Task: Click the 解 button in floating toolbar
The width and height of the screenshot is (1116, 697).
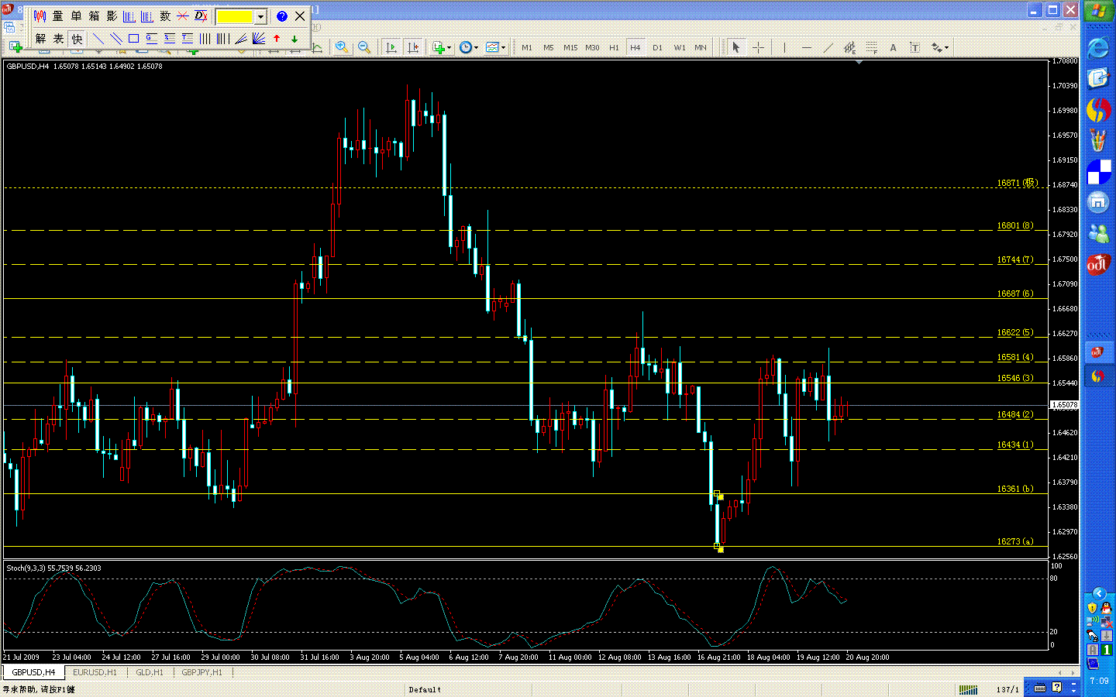Action: pos(40,39)
